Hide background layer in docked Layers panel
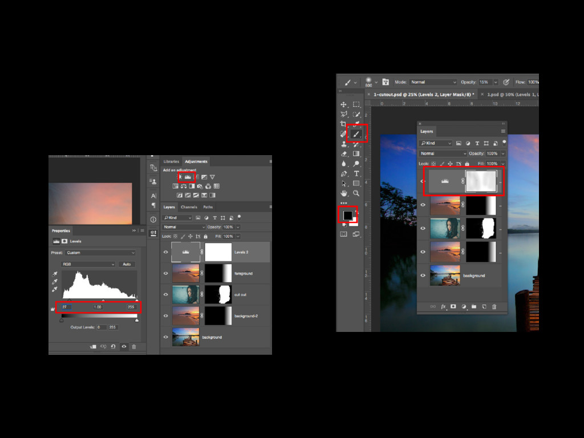This screenshot has width=584, height=438. (166, 337)
